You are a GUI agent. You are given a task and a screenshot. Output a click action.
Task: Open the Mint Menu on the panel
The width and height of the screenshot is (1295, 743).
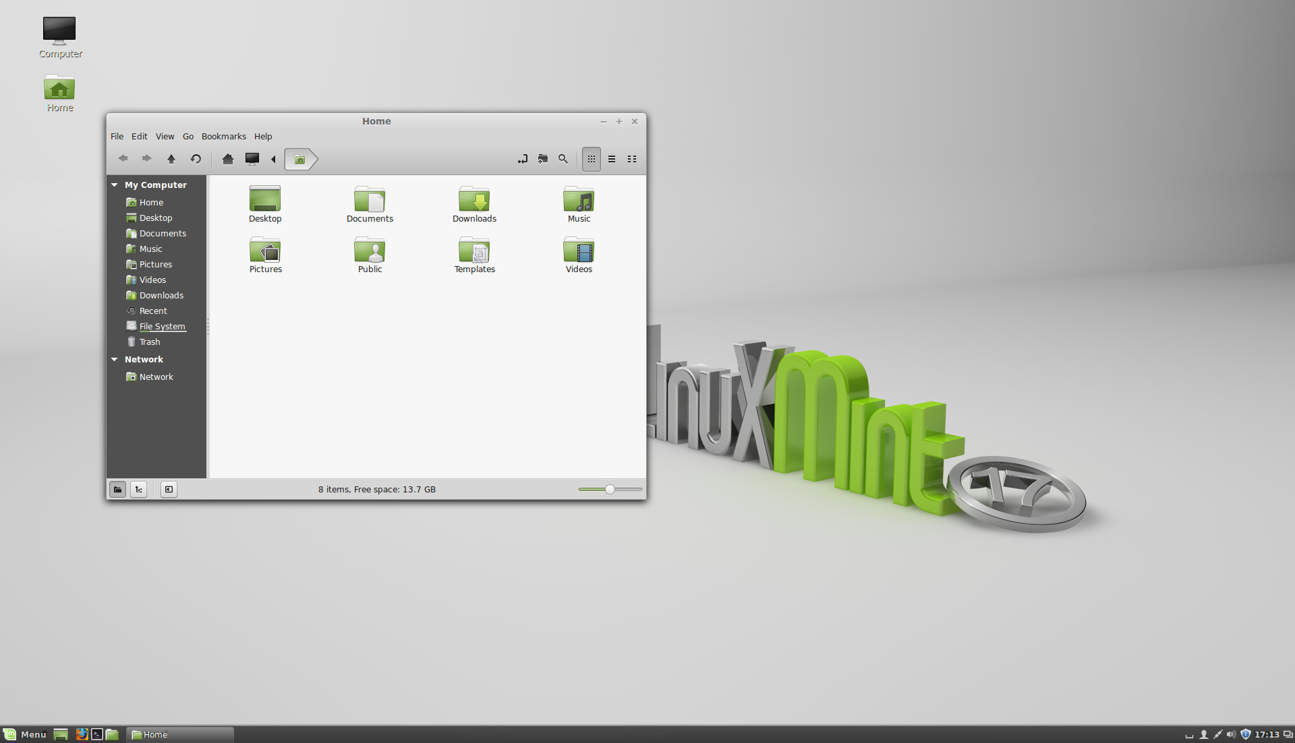pyautogui.click(x=25, y=734)
